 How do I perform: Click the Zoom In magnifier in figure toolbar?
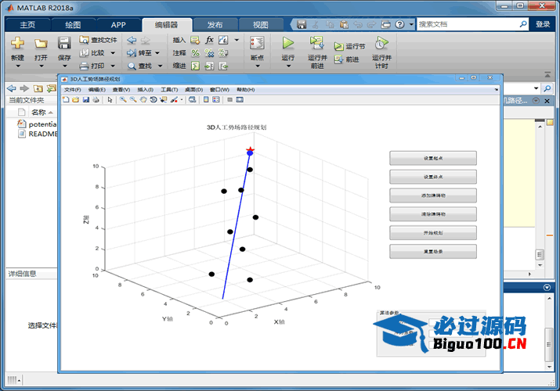click(124, 100)
